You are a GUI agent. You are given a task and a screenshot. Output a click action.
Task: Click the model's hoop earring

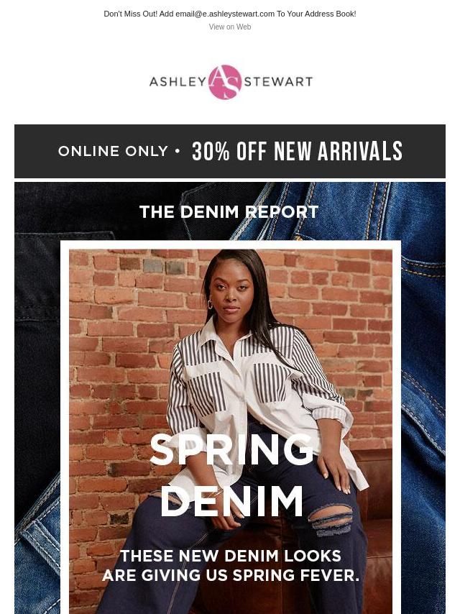click(210, 303)
